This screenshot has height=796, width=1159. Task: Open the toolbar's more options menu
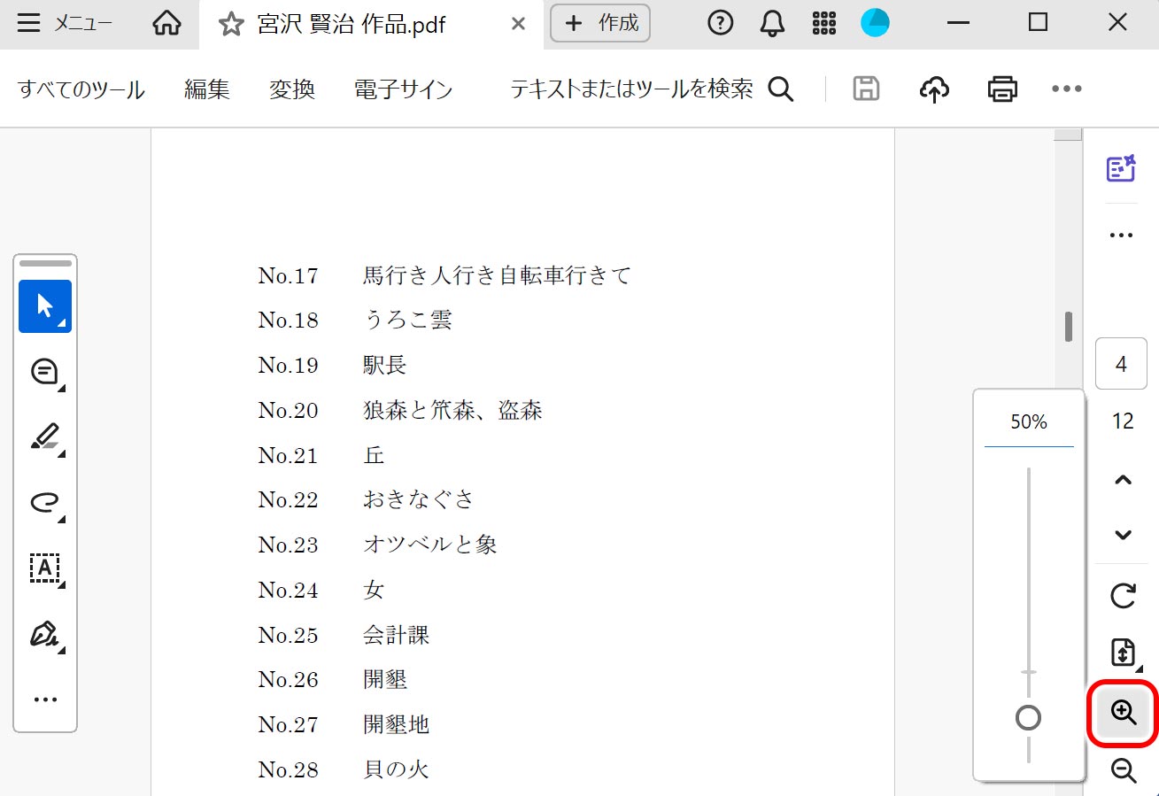point(1066,89)
